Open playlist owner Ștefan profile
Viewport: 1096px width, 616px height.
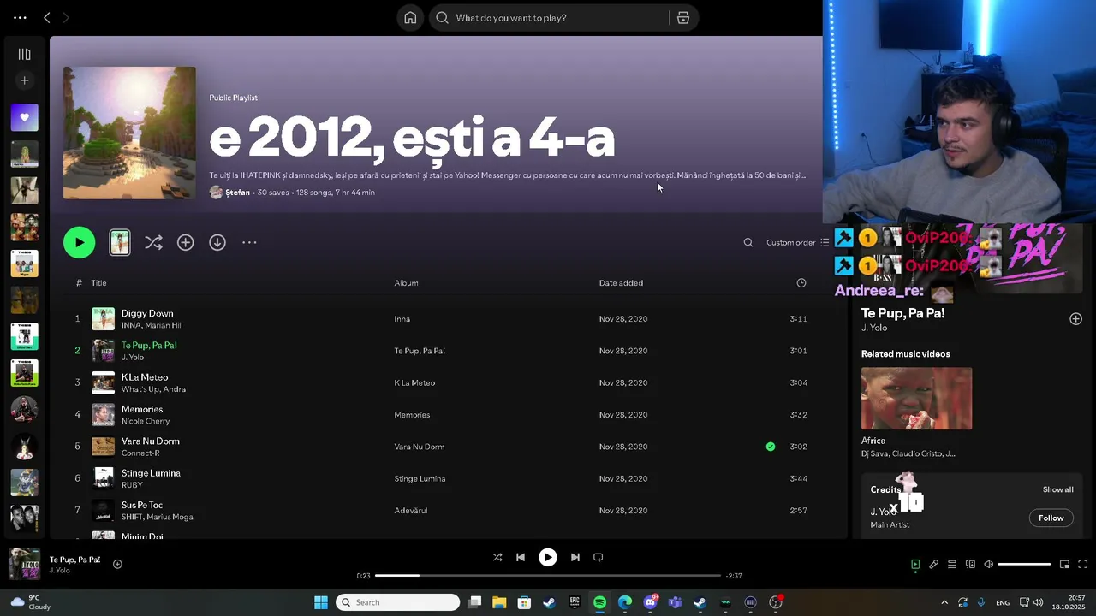(237, 192)
